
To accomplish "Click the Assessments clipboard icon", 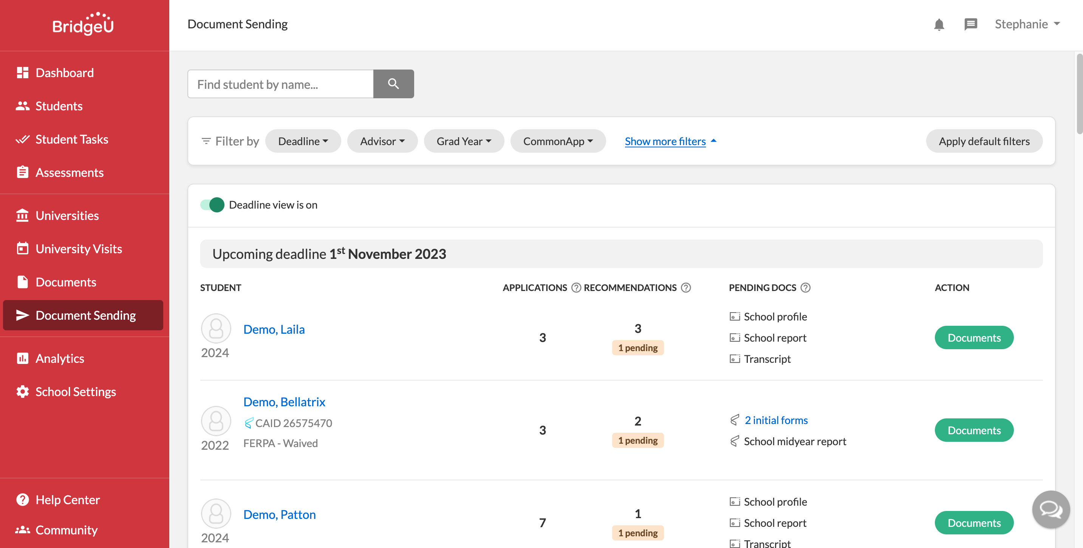I will (23, 172).
